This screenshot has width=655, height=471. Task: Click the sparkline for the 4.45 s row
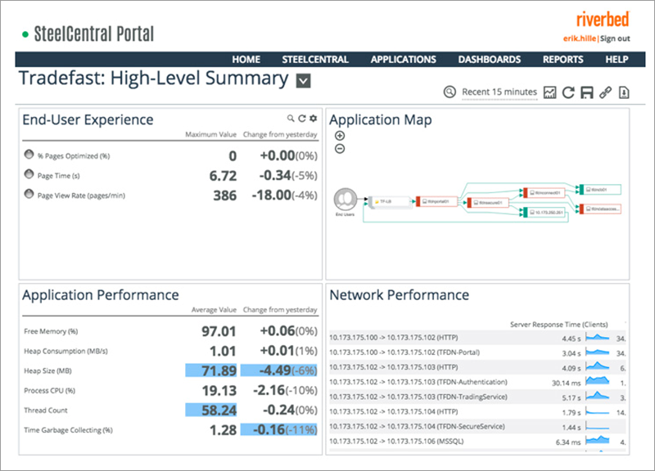coord(598,337)
